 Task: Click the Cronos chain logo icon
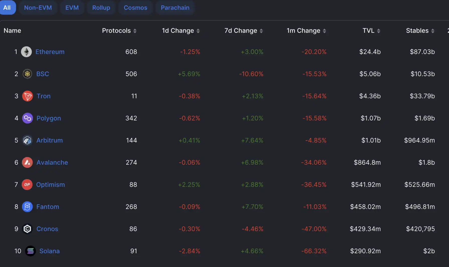click(27, 229)
